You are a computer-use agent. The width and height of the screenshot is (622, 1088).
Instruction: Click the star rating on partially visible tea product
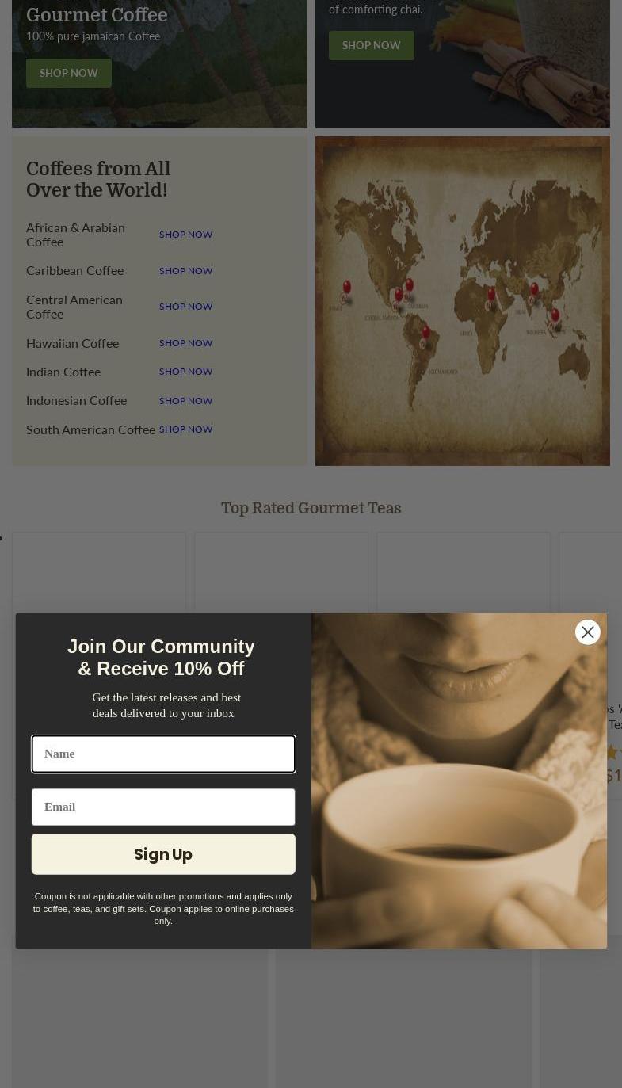(613, 752)
